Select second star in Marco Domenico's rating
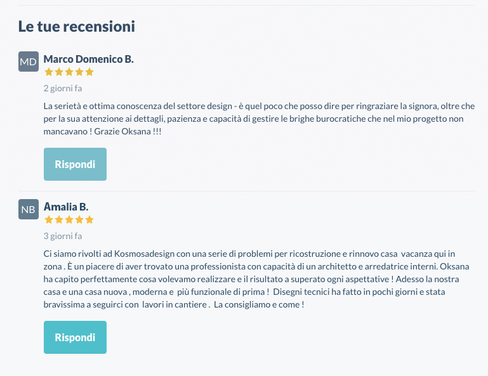Viewport: 488px width, 376px height. tap(59, 72)
